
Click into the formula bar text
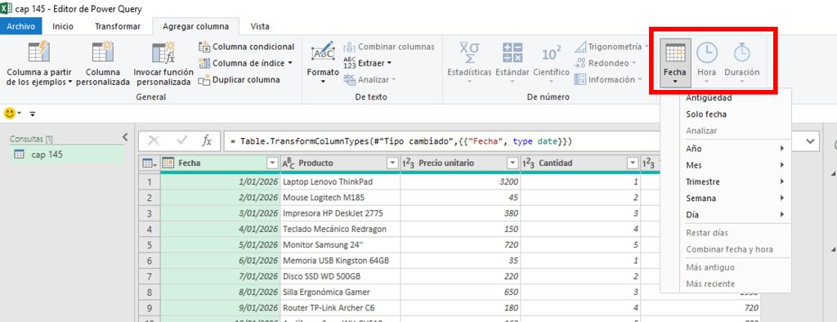[x=401, y=141]
